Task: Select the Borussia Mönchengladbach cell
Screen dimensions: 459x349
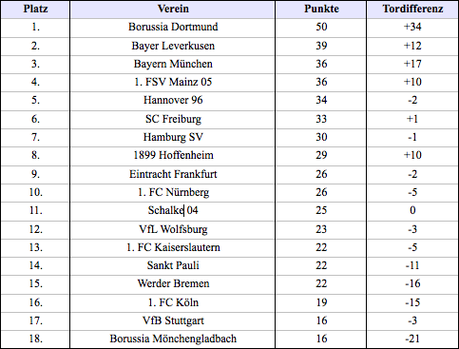Action: tap(173, 339)
